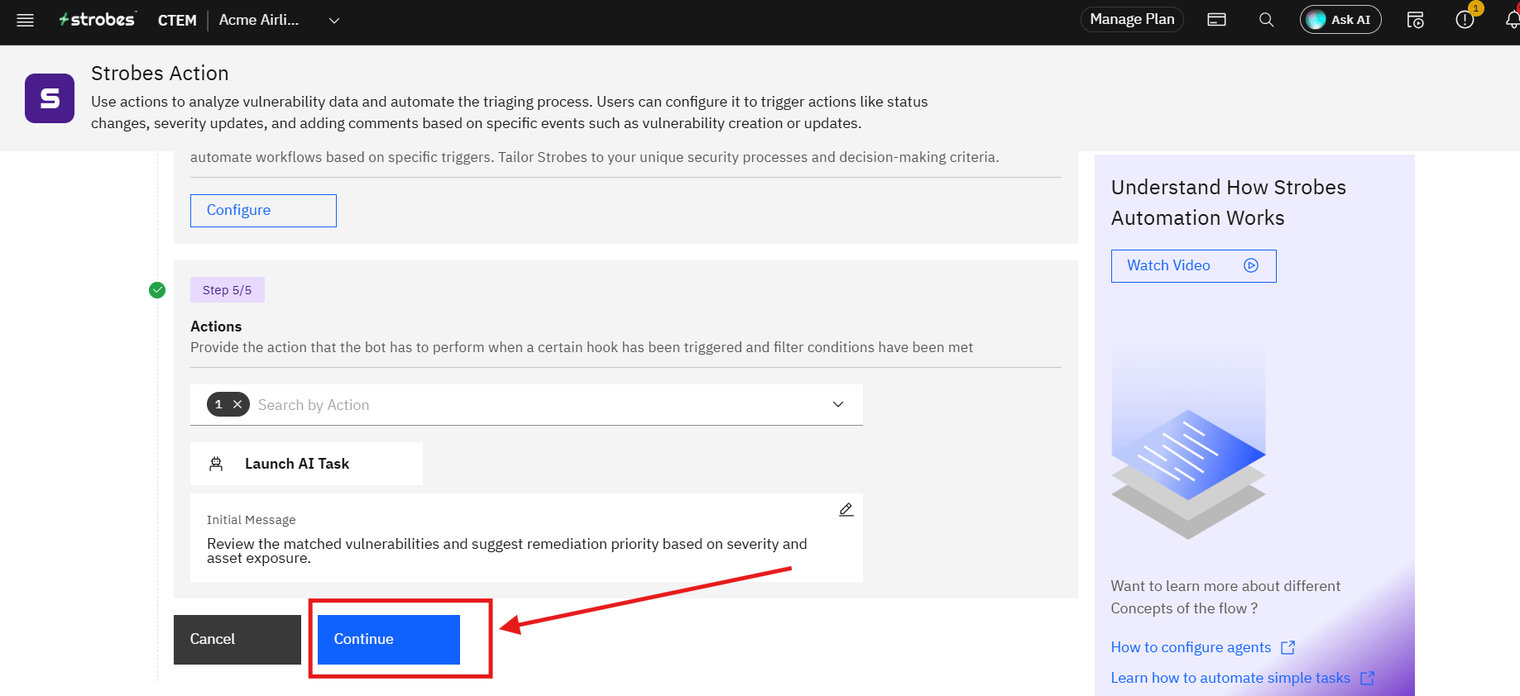Click the Actions section heading

pos(216,327)
